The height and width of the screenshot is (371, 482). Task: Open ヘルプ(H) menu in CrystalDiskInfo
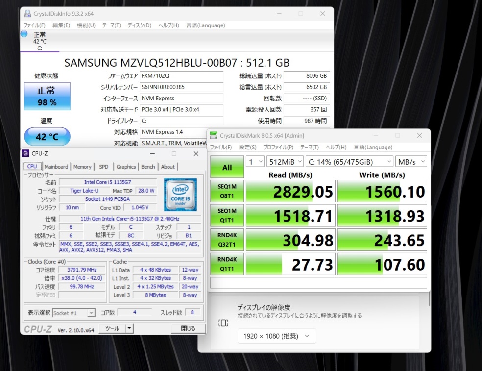coord(169,25)
